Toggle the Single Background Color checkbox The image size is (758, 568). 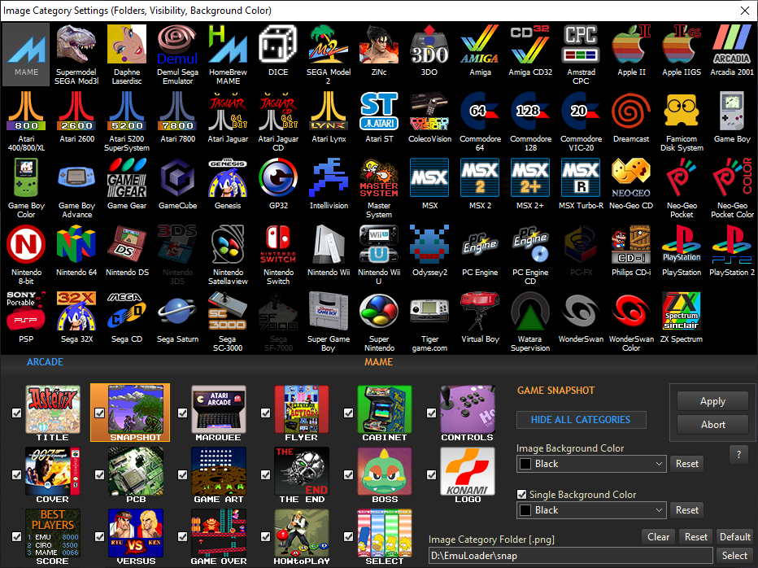(522, 494)
